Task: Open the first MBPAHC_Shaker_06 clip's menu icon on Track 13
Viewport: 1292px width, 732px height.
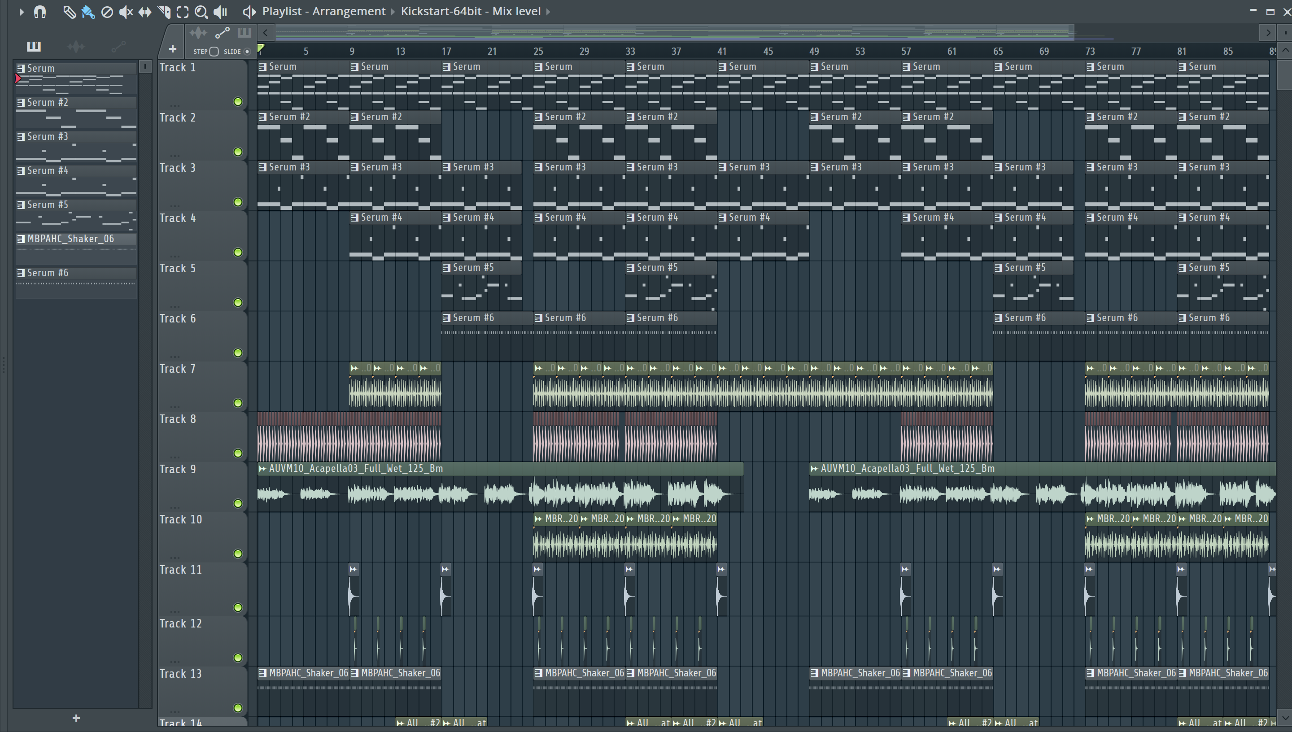Action: pos(262,673)
